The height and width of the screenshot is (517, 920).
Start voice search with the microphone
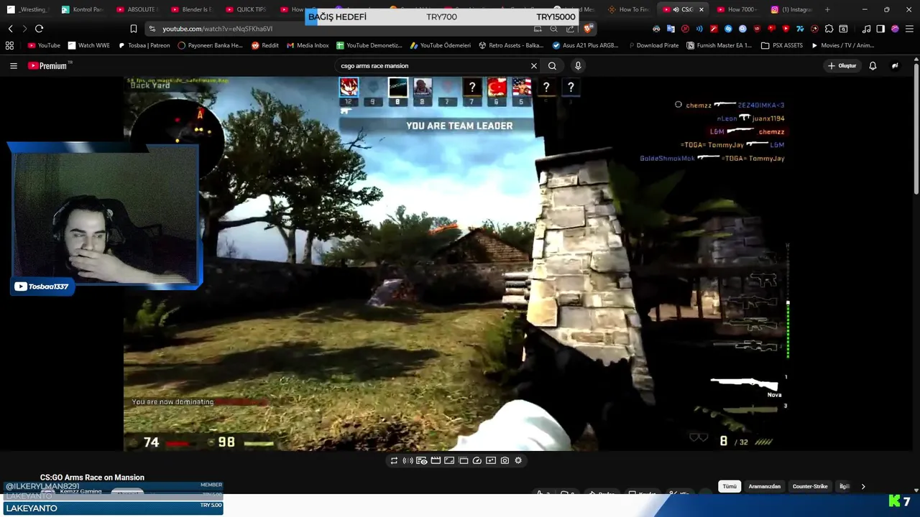[x=578, y=65]
